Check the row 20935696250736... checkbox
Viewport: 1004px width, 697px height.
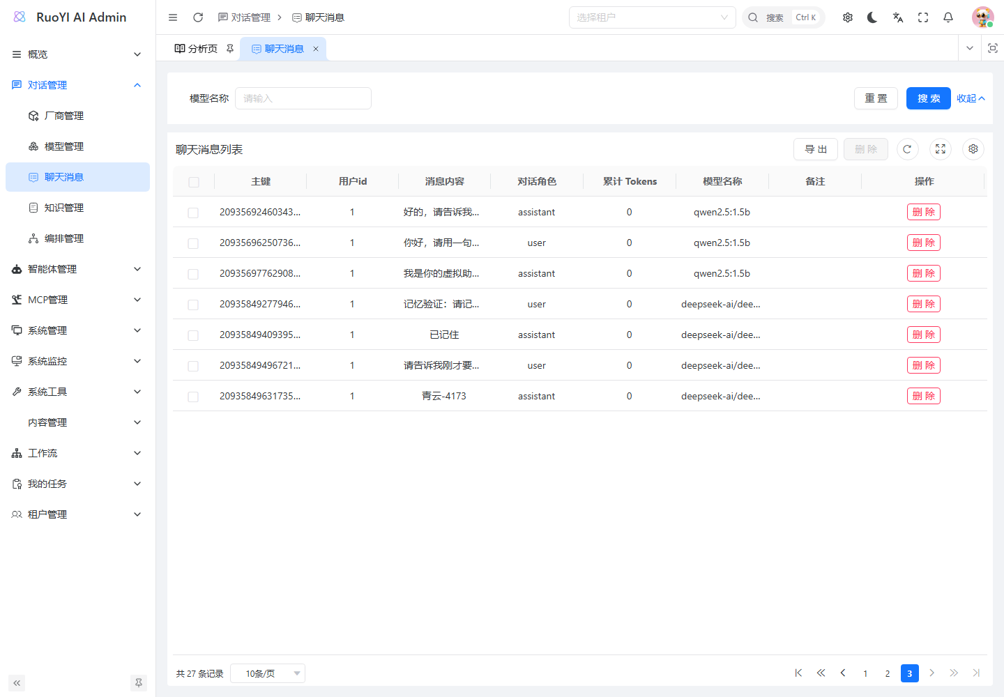coord(193,243)
